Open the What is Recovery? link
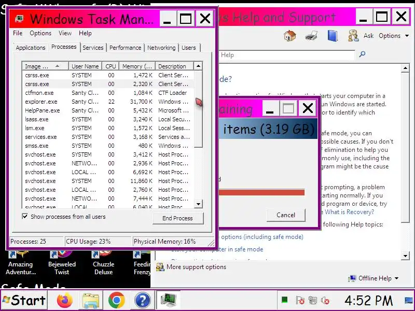 (349, 212)
